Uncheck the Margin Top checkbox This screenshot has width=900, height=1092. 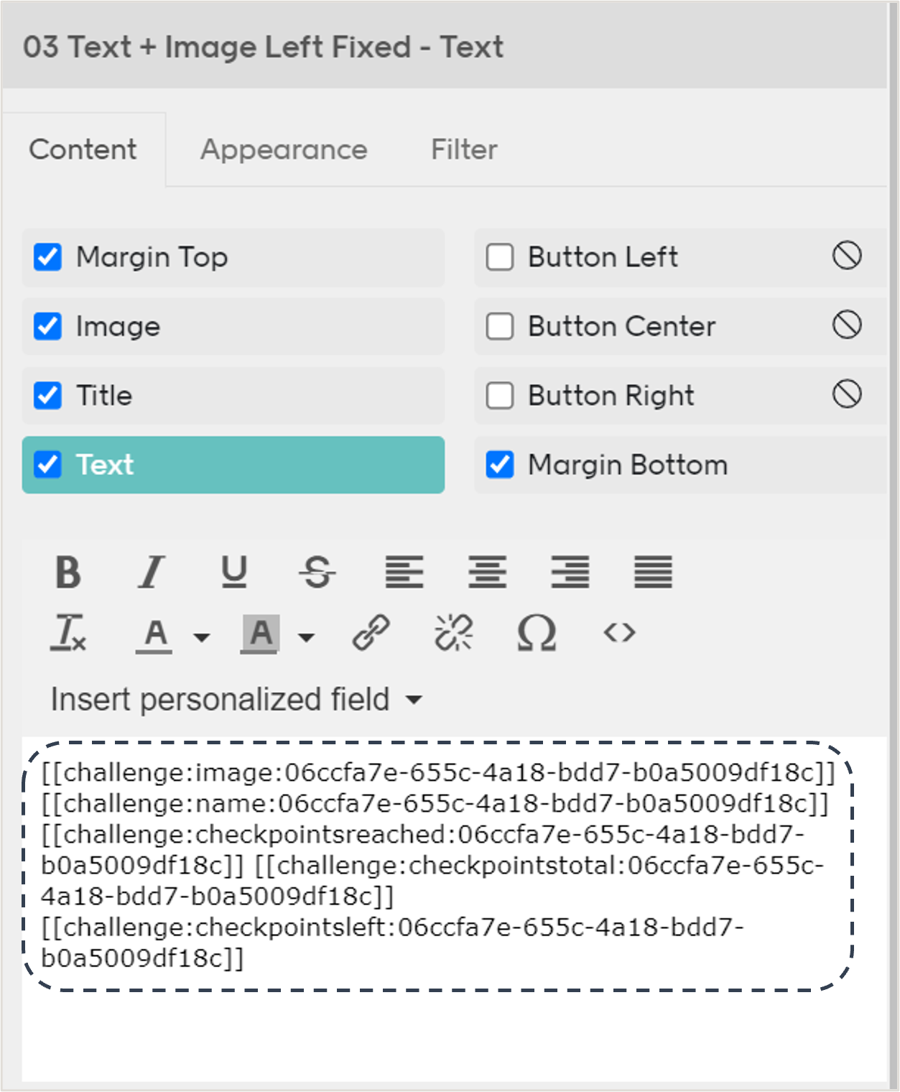click(x=48, y=257)
